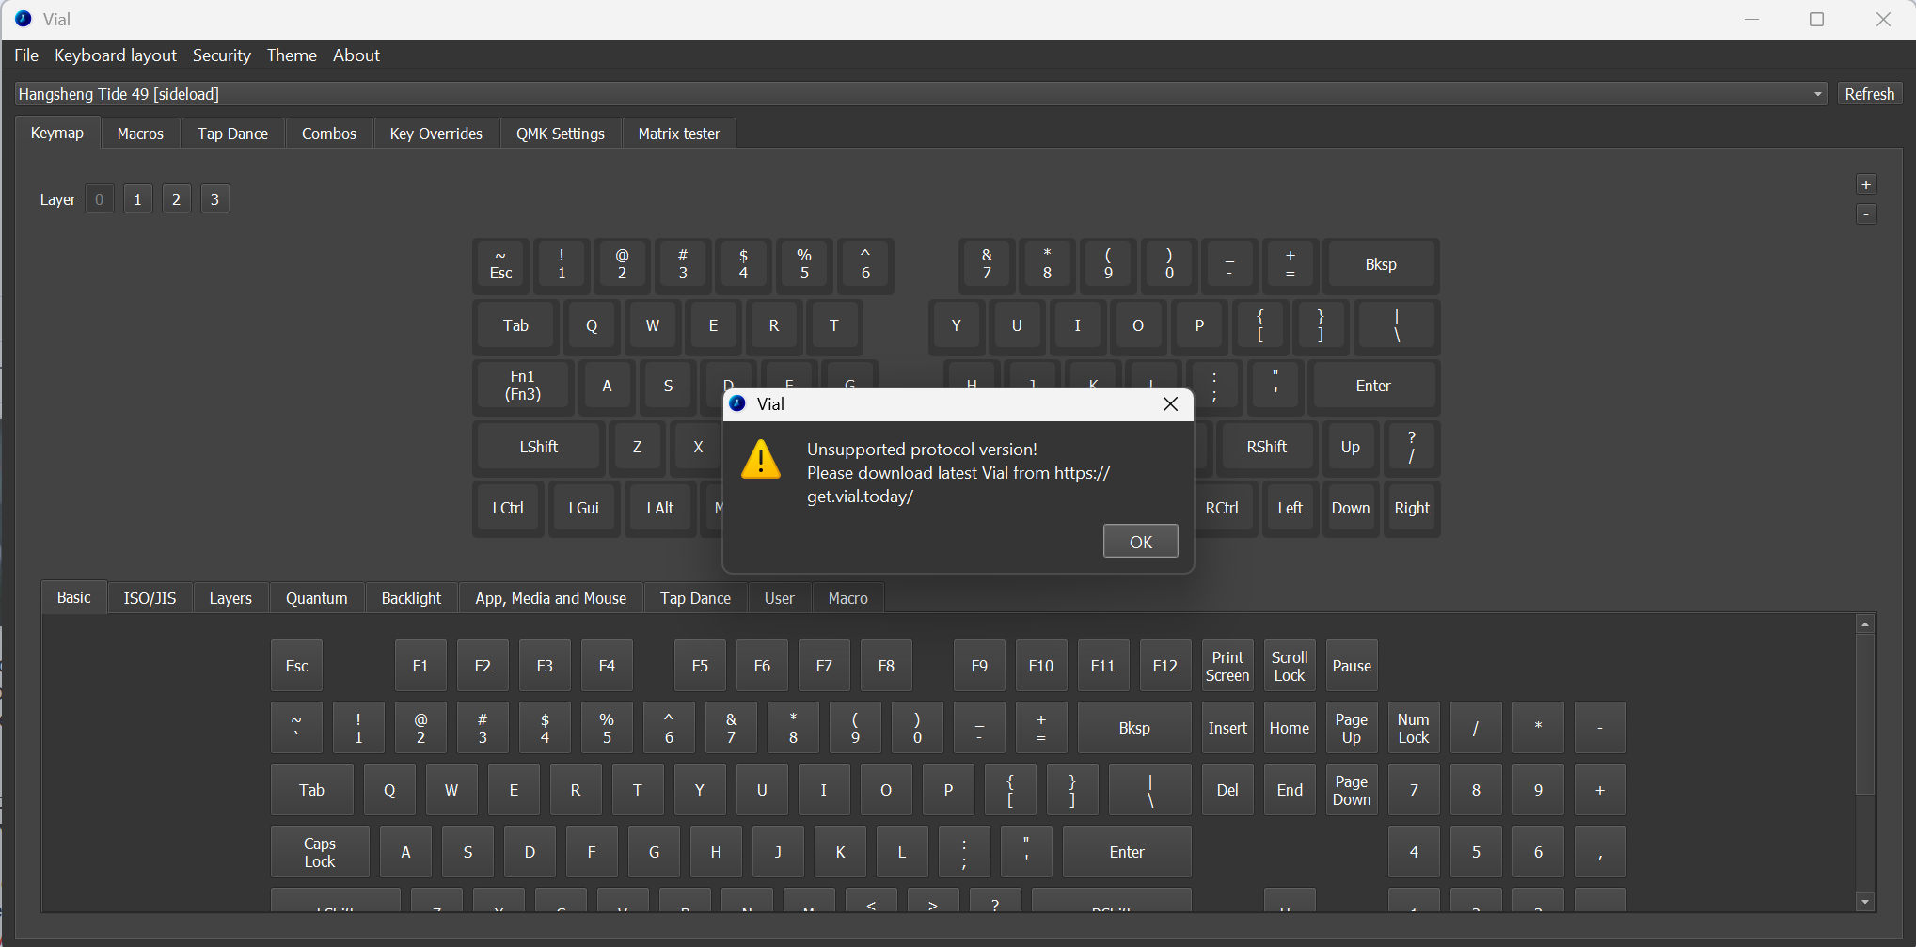Select the Enter key on the keymap layout

click(x=1373, y=386)
